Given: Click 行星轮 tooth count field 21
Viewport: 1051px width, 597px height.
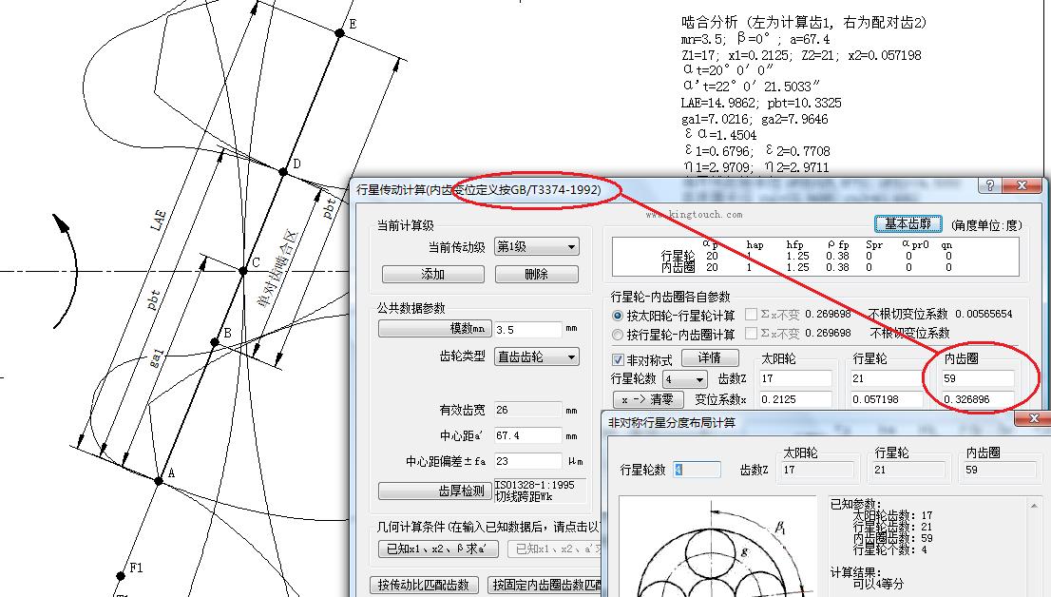Looking at the screenshot, I should pos(886,379).
